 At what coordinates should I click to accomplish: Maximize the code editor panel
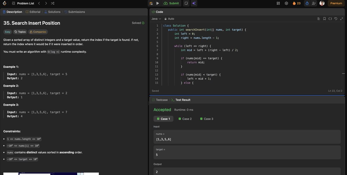pos(342,19)
